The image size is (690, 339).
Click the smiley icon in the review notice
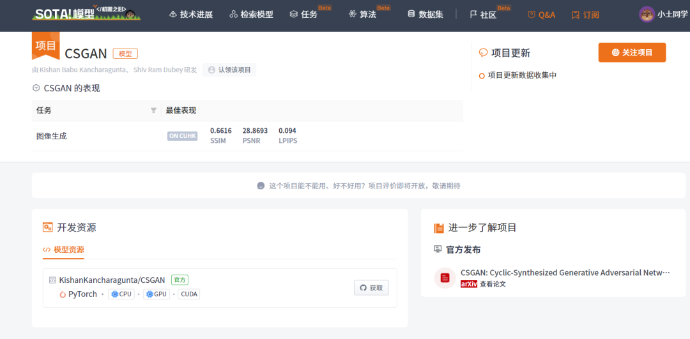coord(261,186)
